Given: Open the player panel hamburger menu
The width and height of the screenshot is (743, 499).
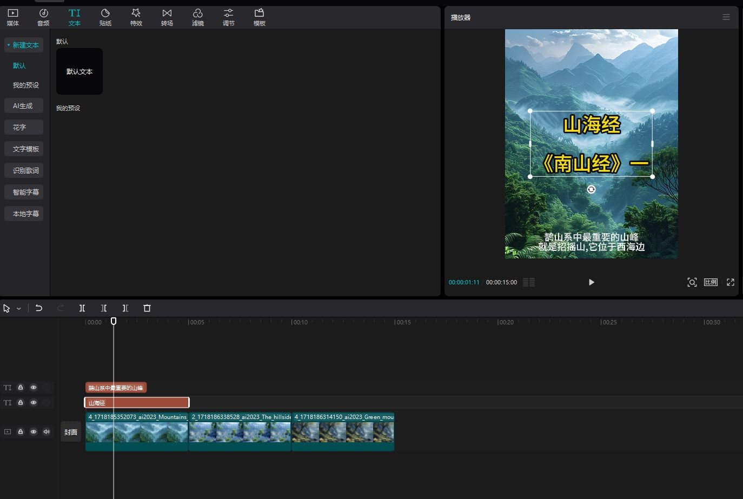Looking at the screenshot, I should coord(726,17).
